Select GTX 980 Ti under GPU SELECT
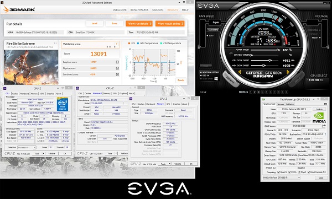 tap(315, 80)
